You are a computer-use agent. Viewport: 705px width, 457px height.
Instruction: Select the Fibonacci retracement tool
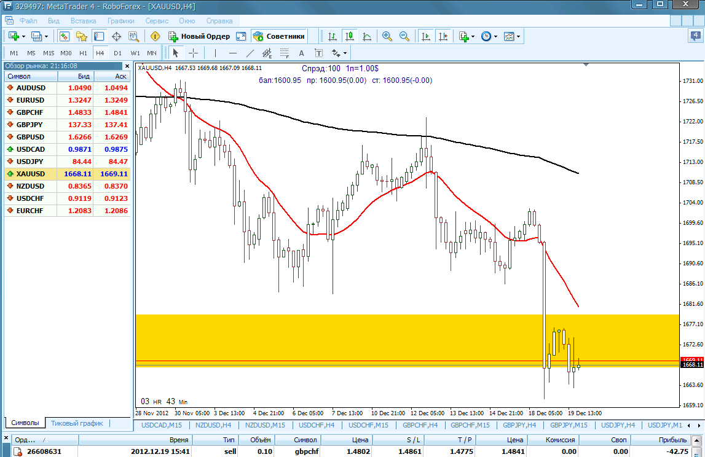click(x=284, y=53)
